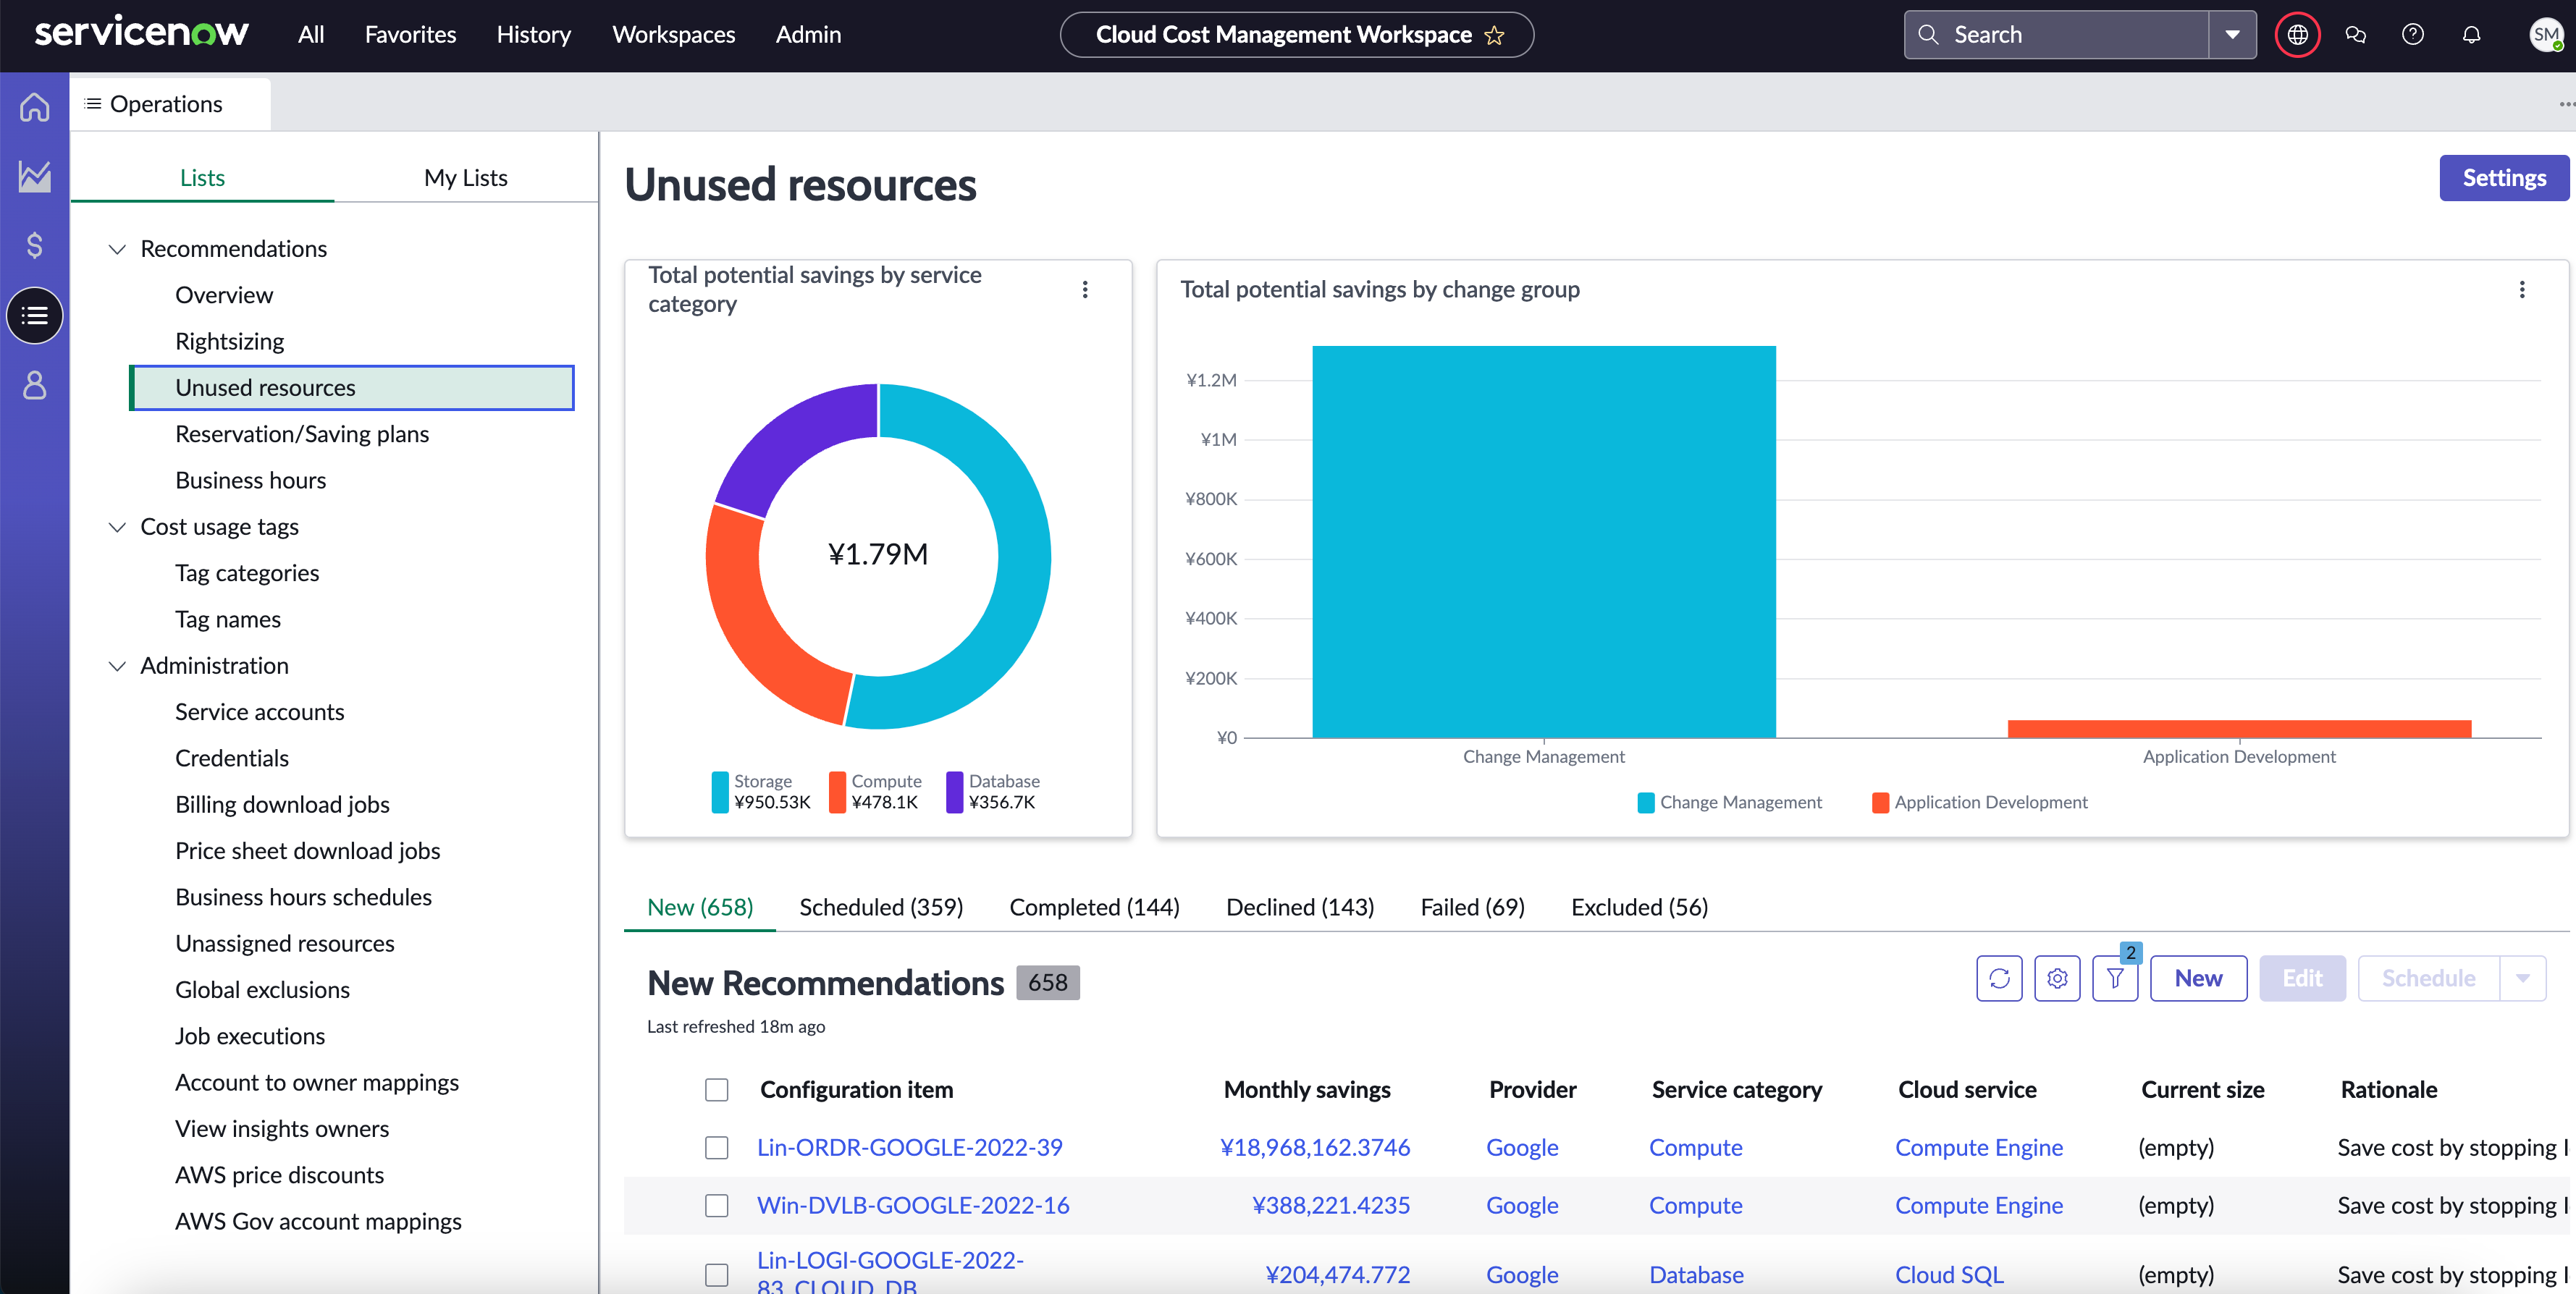Image resolution: width=2576 pixels, height=1294 pixels.
Task: Open the Cloud SQL service link
Action: click(x=1949, y=1274)
